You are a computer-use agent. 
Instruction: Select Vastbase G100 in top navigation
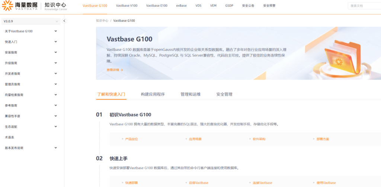(95, 6)
